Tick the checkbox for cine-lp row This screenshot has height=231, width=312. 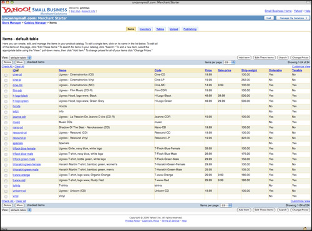(x=6, y=81)
